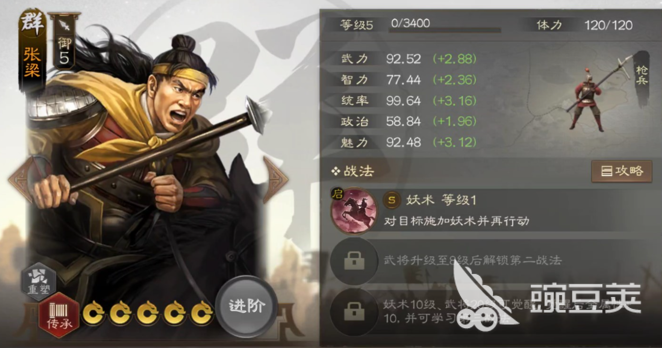Select the first gold star coin

[94, 314]
